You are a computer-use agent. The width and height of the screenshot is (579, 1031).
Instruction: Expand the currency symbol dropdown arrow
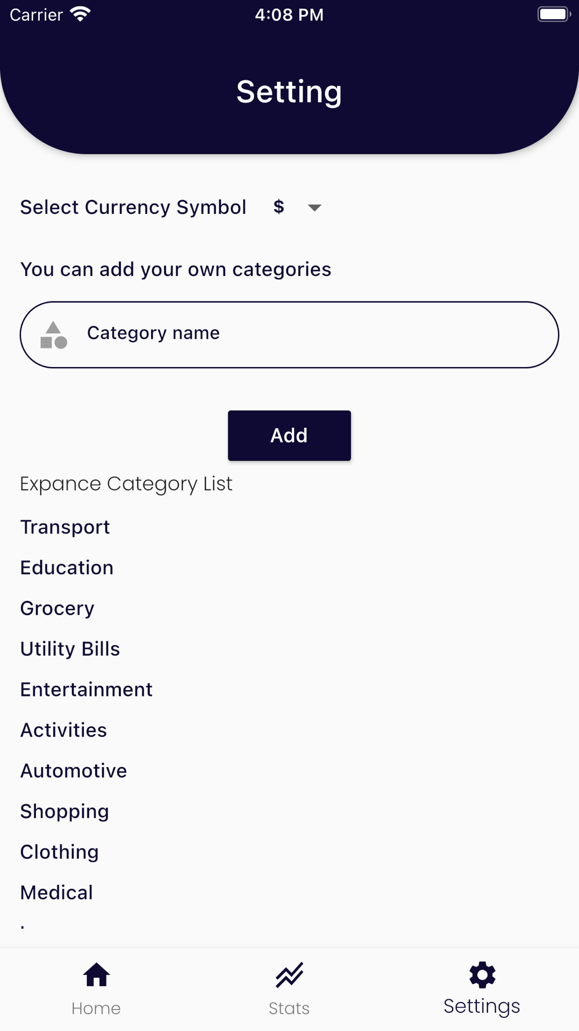(314, 208)
